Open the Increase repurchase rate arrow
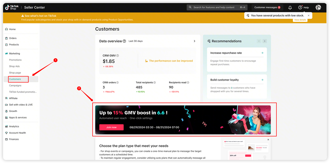The height and width of the screenshot is (163, 330). click(262, 53)
